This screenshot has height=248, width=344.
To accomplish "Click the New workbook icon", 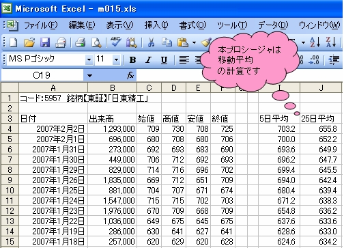I will (13, 42).
